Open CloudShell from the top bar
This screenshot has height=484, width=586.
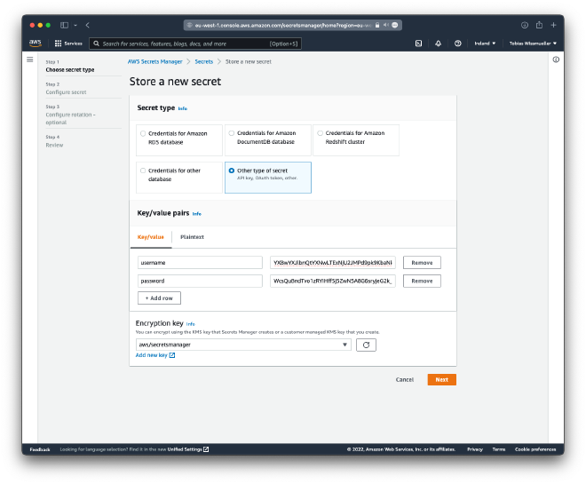(418, 43)
